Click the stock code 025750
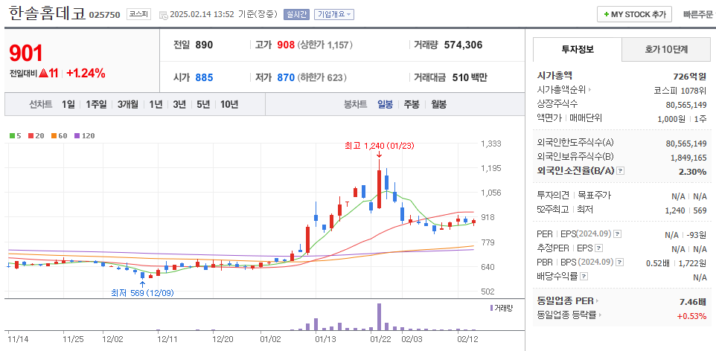Viewport: 716px width, 351px height. coord(104,15)
